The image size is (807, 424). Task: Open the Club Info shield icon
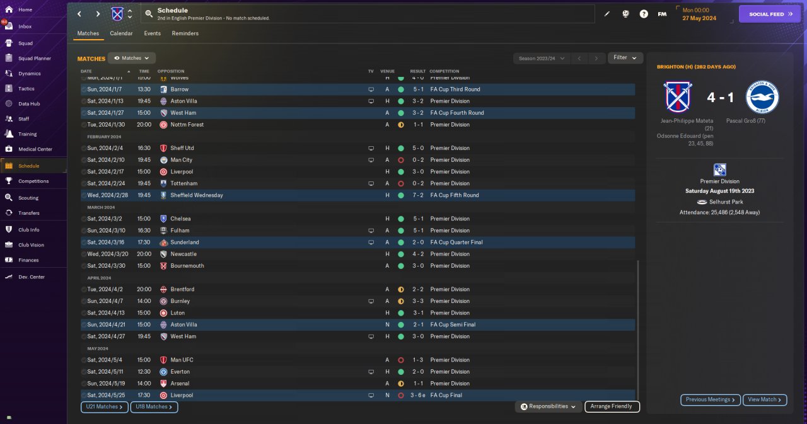coord(9,230)
